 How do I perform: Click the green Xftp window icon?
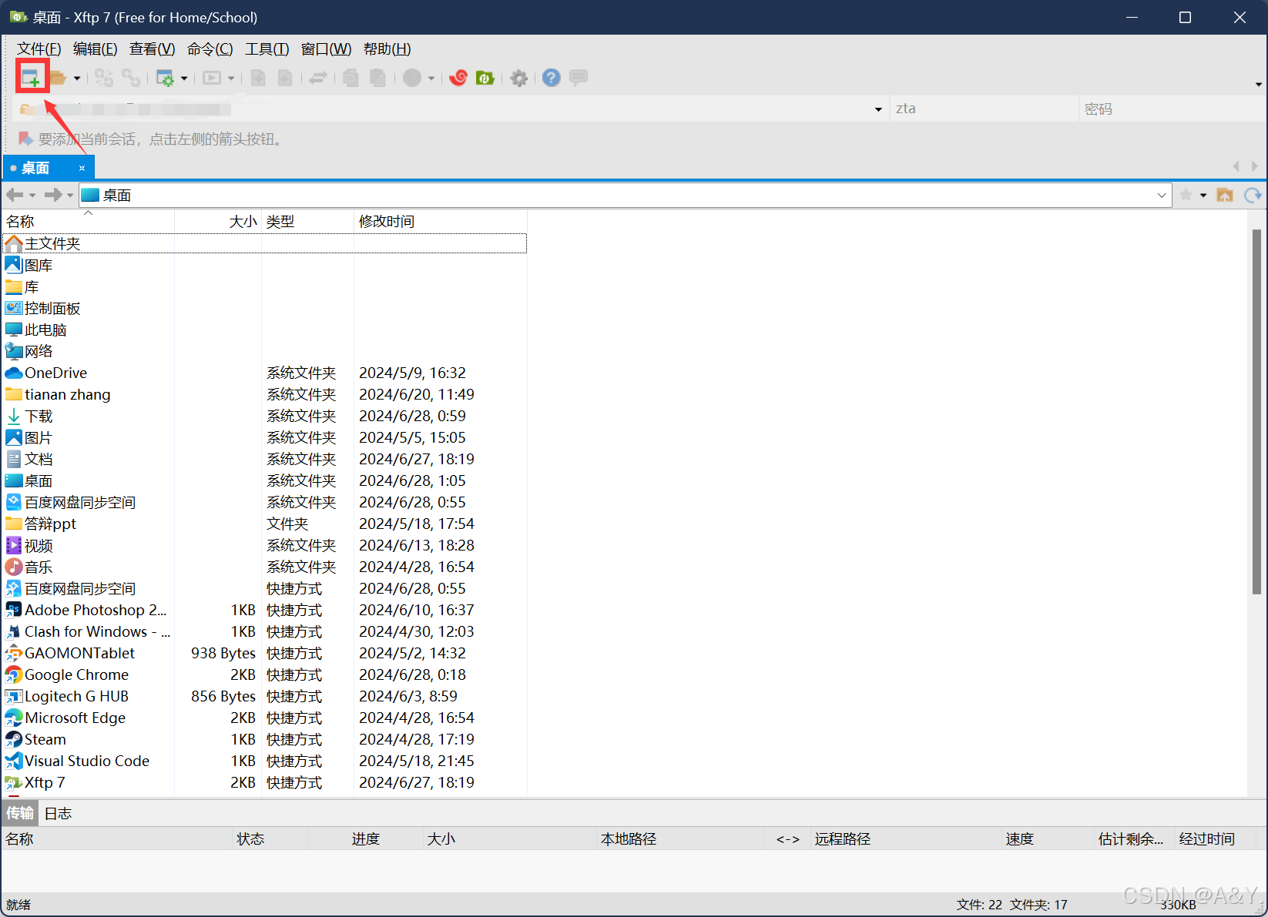coord(485,78)
